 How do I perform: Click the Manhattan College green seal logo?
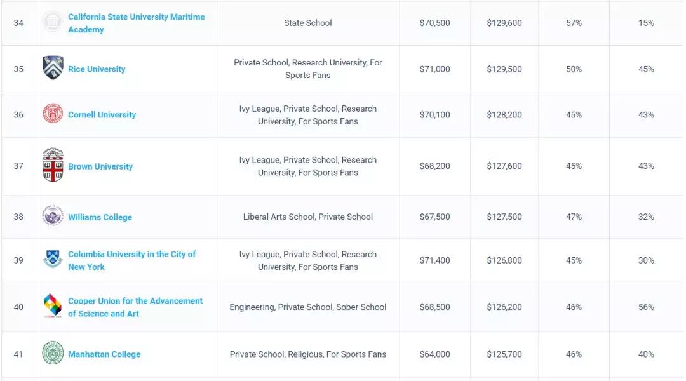(53, 353)
